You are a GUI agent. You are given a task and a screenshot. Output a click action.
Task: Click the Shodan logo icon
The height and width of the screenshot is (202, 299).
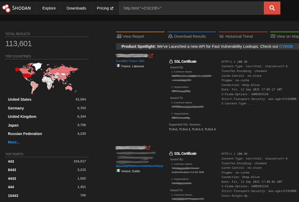(6, 8)
